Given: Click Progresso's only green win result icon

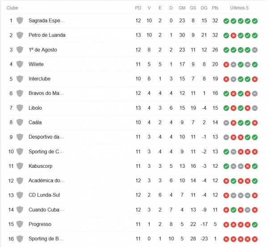Looking at the screenshot, I should pyautogui.click(x=255, y=225).
